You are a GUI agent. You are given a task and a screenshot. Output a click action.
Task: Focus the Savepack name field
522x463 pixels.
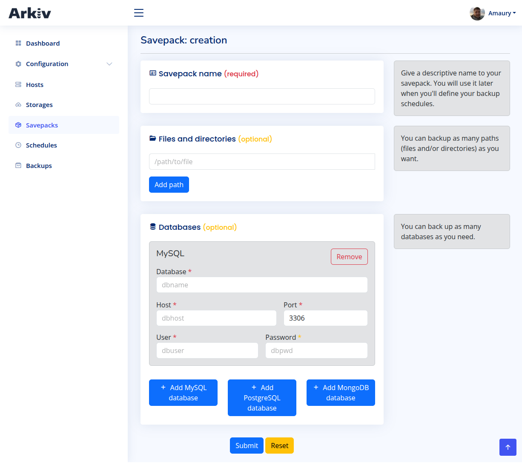pos(262,96)
